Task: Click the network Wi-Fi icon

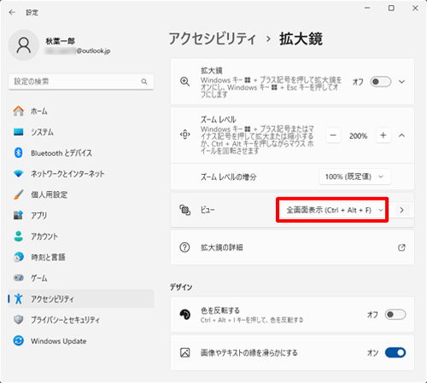Action: coord(19,174)
